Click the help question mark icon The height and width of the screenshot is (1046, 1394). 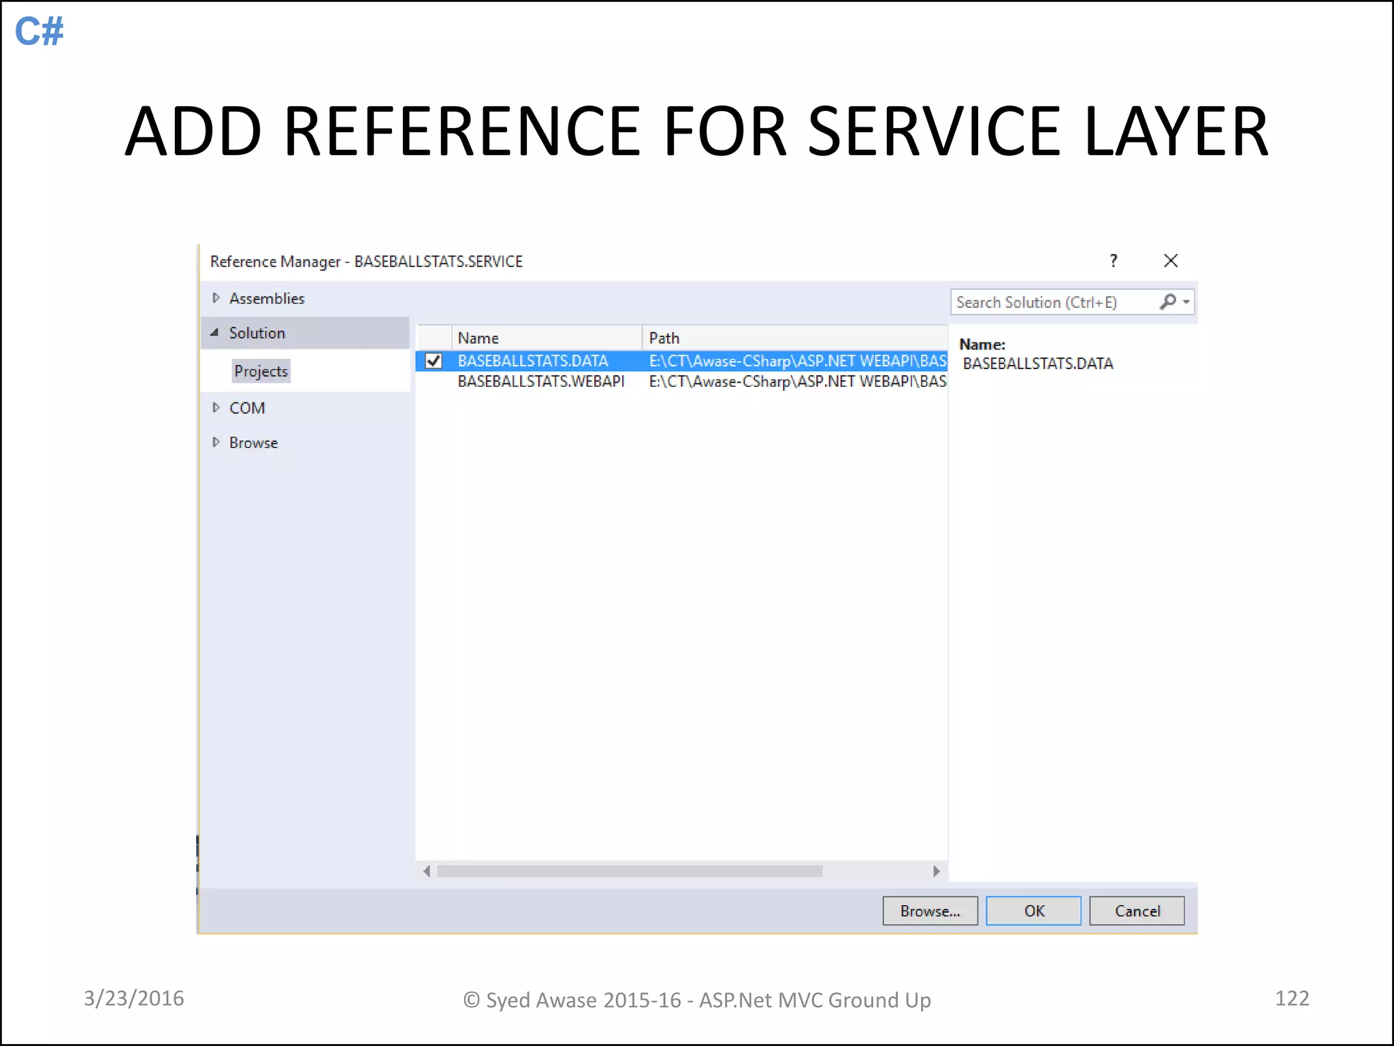coord(1114,260)
